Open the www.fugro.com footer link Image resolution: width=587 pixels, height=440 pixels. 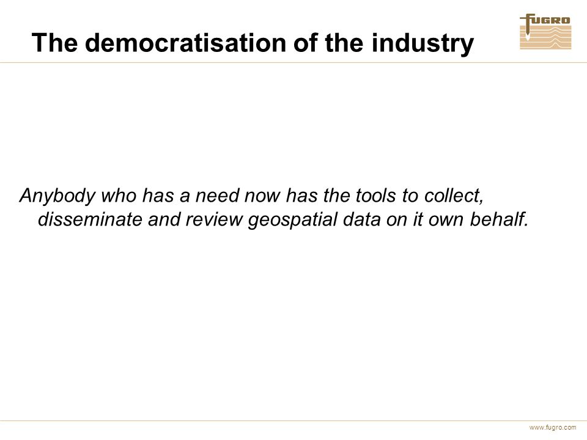click(553, 427)
